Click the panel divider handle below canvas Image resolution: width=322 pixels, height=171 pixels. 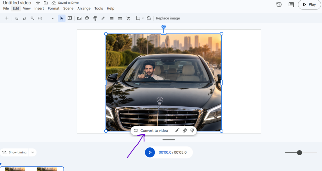tap(169, 140)
